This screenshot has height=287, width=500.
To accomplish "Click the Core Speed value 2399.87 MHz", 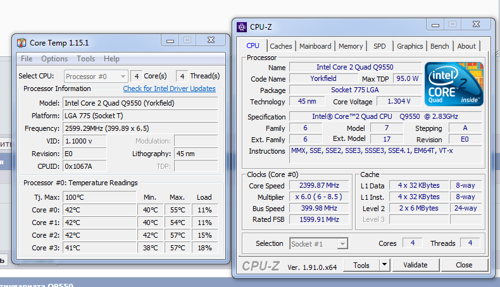I will click(319, 185).
